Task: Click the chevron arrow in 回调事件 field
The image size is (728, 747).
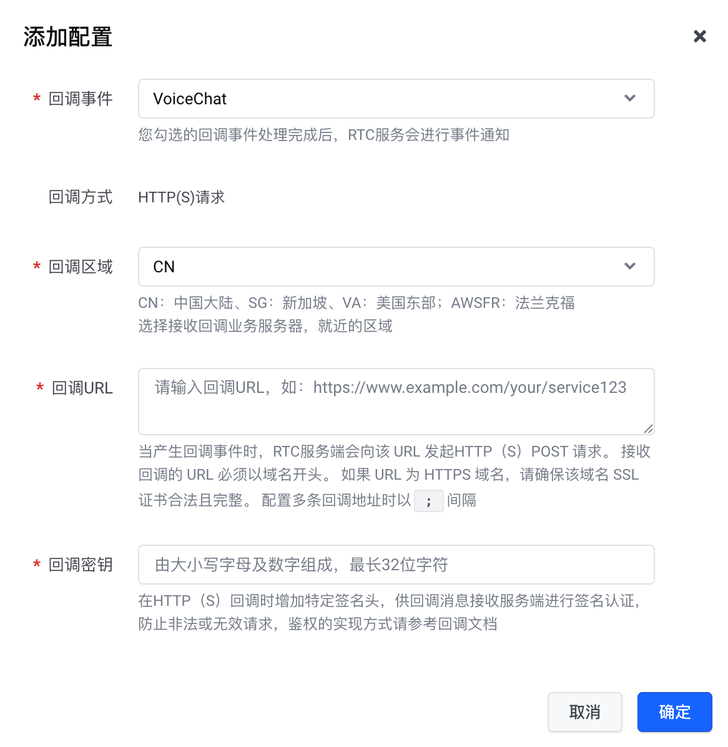Action: (x=630, y=99)
